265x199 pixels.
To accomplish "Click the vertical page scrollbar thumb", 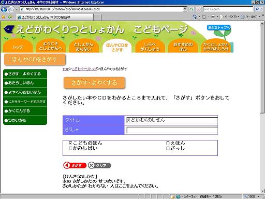I will [x=262, y=69].
